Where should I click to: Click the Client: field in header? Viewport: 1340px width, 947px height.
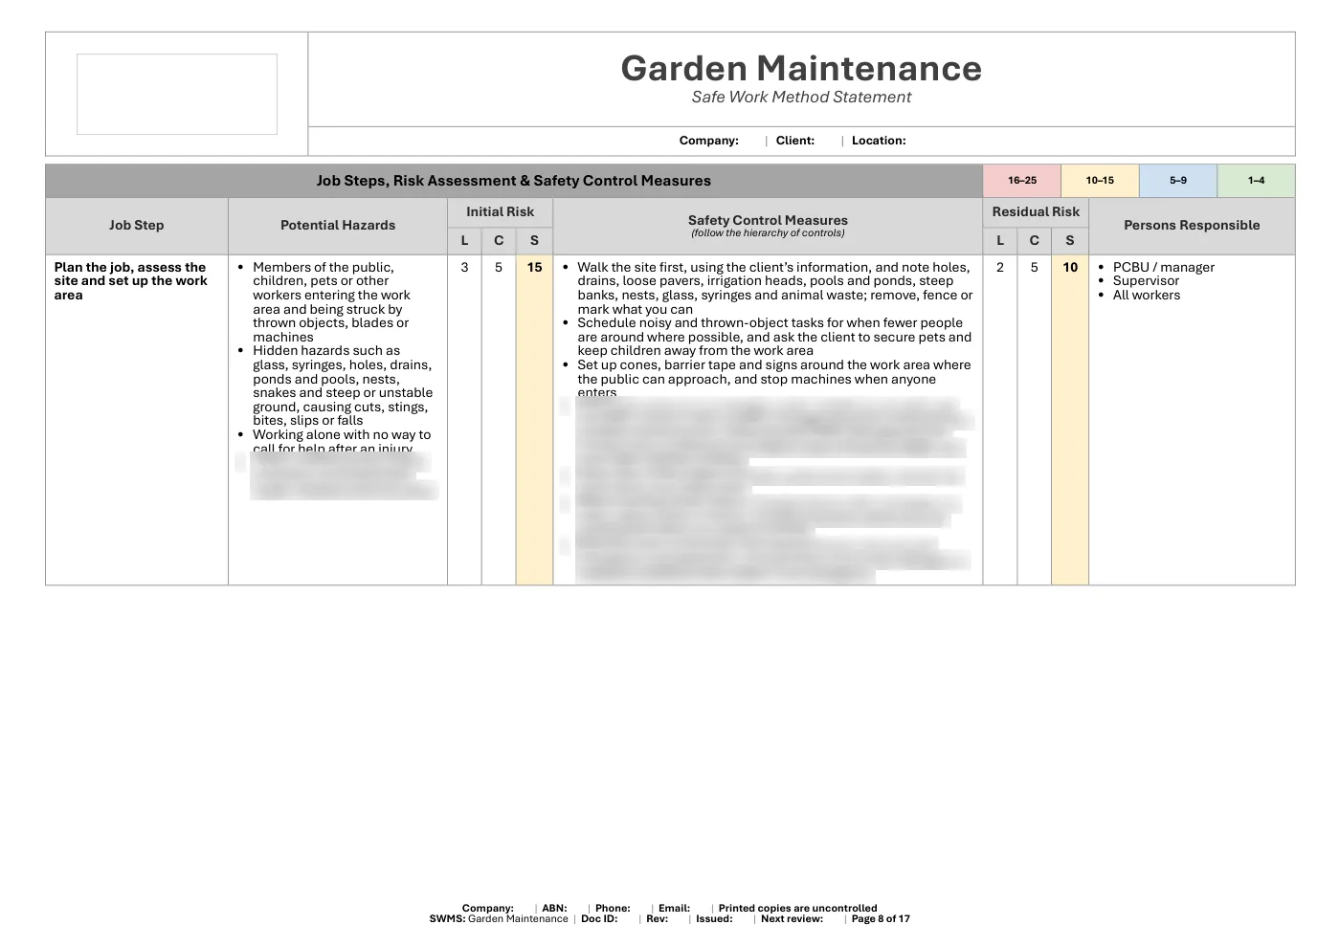click(x=794, y=141)
